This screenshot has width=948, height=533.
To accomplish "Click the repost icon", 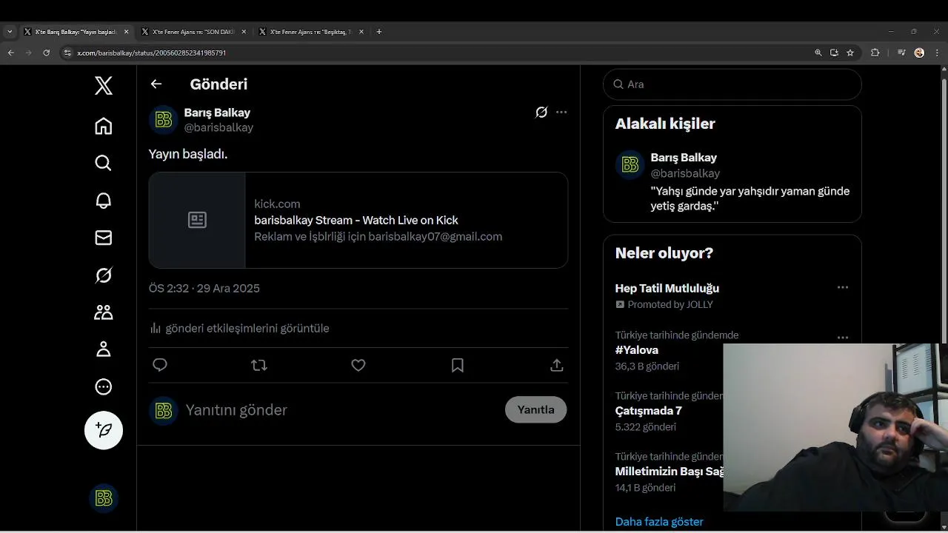I will (259, 365).
